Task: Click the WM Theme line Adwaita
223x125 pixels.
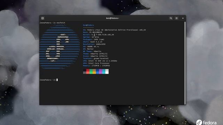Action: click(92, 51)
